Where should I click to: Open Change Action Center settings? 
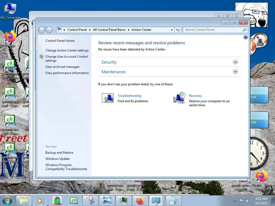tap(67, 50)
